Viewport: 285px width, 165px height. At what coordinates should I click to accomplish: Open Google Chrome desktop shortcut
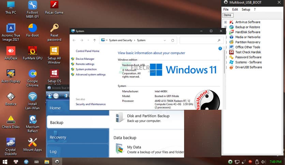tap(32, 78)
